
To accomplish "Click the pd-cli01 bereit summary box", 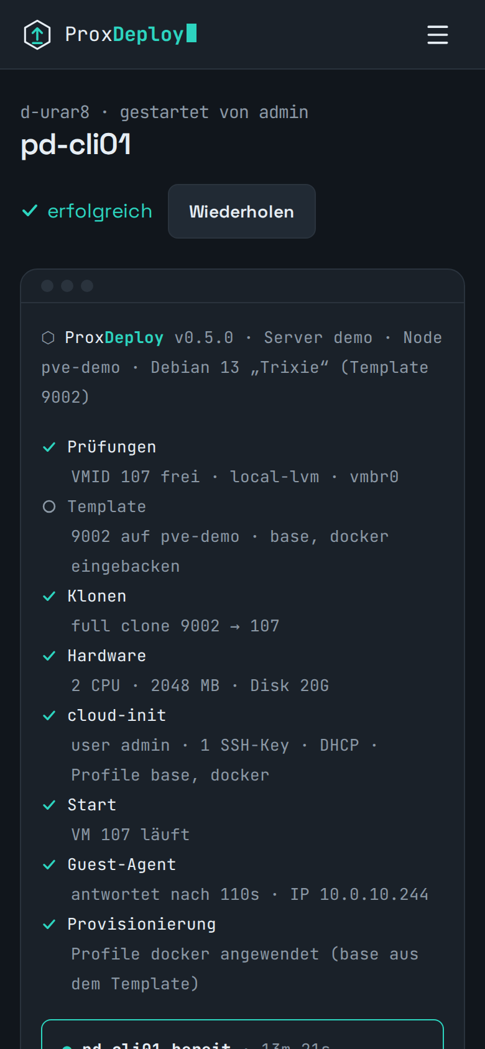I will point(242,1034).
